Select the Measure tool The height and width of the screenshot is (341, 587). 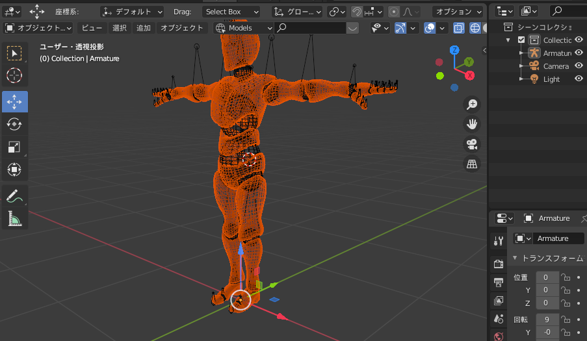(x=14, y=218)
